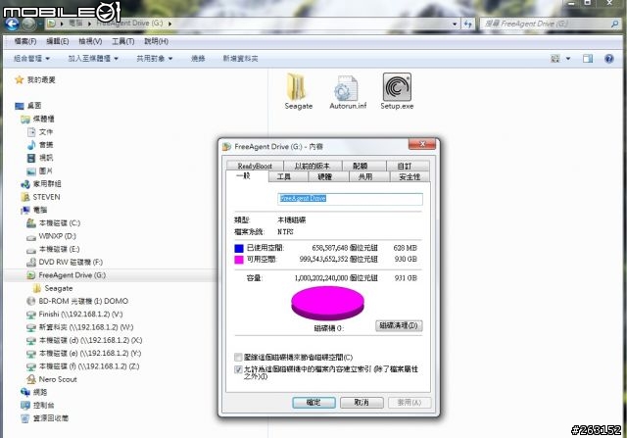Expand breadcrumb arrow after FreeAgent Drive

coord(169,24)
